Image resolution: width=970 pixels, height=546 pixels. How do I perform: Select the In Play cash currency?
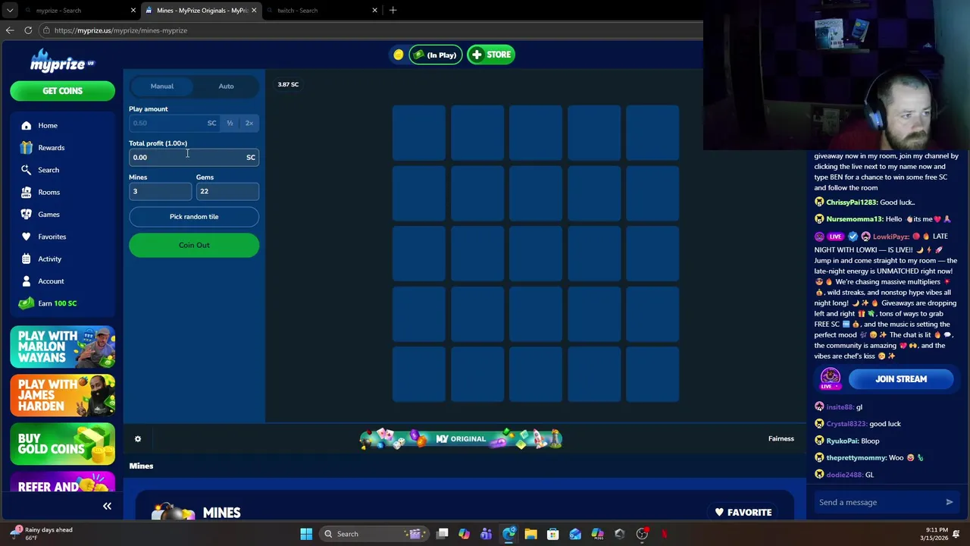tap(435, 55)
